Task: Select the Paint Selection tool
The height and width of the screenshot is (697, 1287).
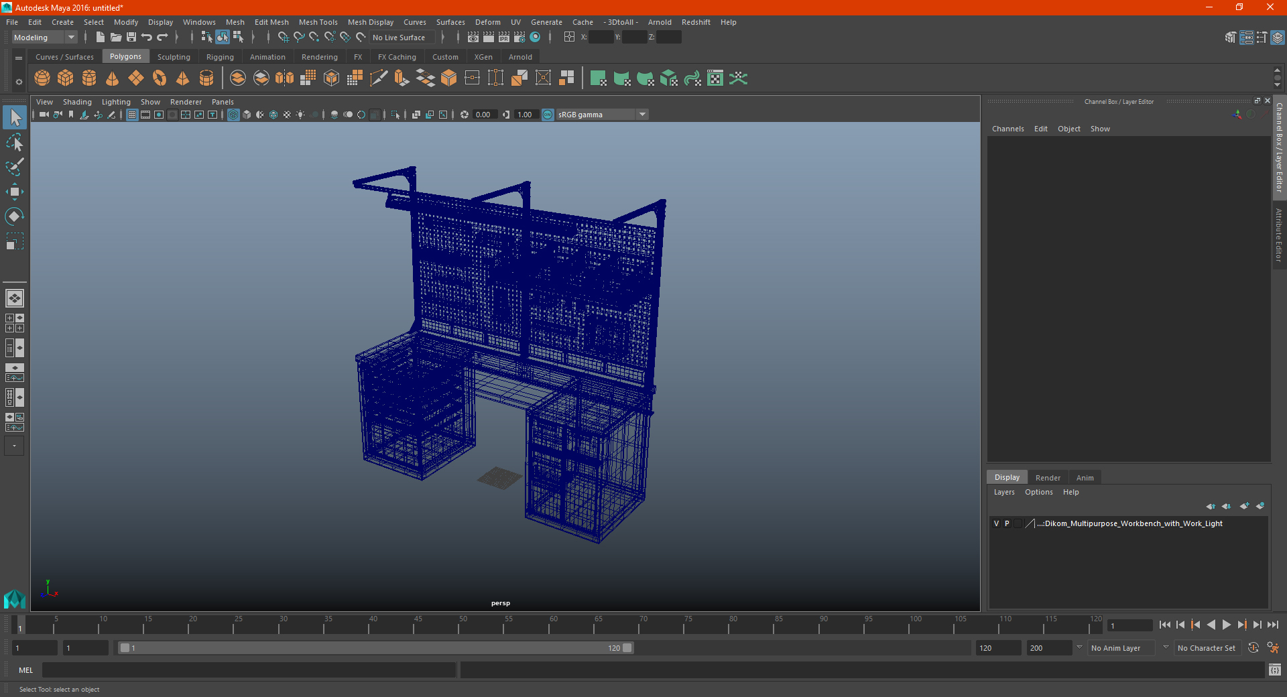Action: 15,168
